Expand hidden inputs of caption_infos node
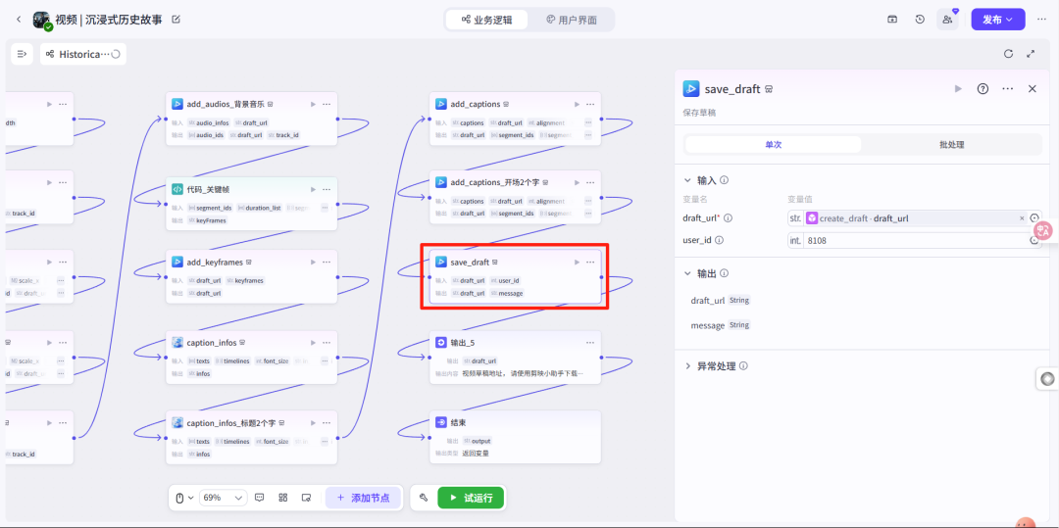This screenshot has width=1059, height=528. click(325, 360)
